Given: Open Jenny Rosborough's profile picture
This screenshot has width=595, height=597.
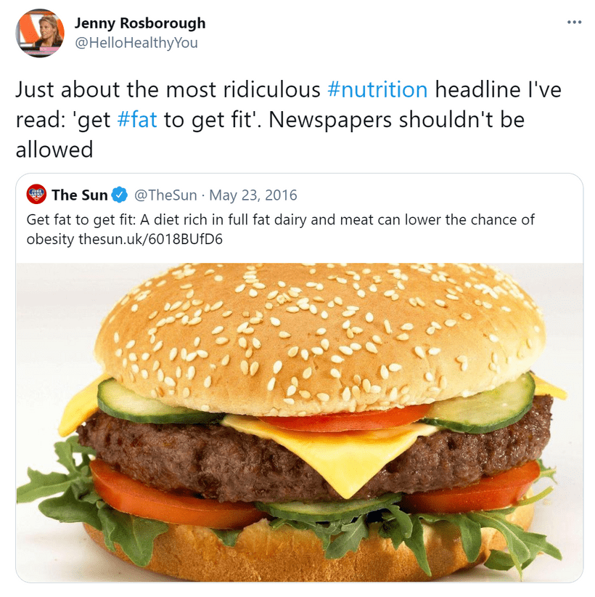Looking at the screenshot, I should point(40,33).
